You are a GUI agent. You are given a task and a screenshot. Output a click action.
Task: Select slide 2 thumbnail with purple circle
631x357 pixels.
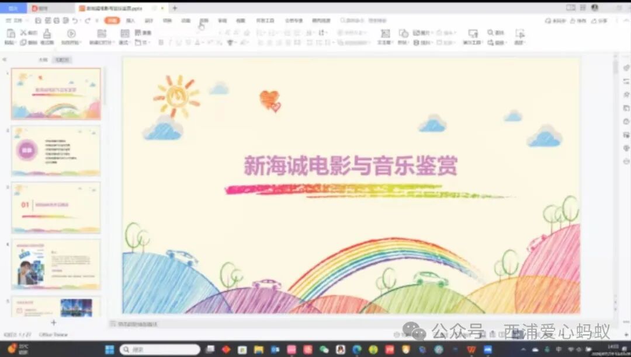tap(56, 151)
